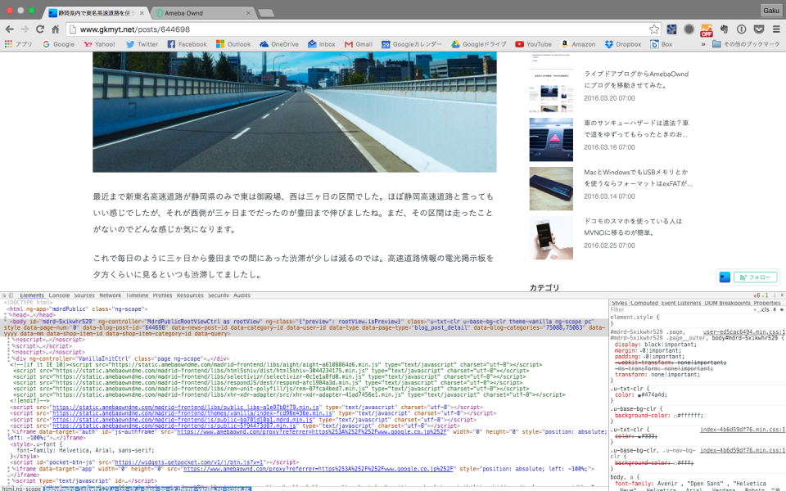Switch to the DevTools Timeline tab
The image size is (786, 491).
pyautogui.click(x=137, y=295)
